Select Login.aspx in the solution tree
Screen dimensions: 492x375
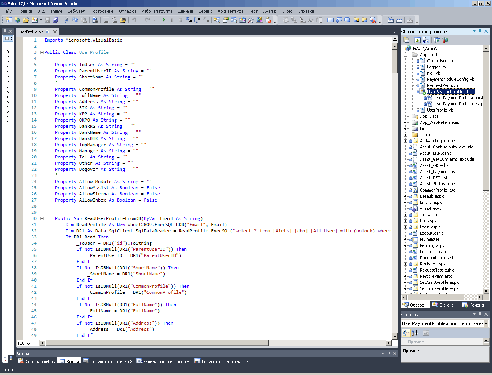(429, 227)
